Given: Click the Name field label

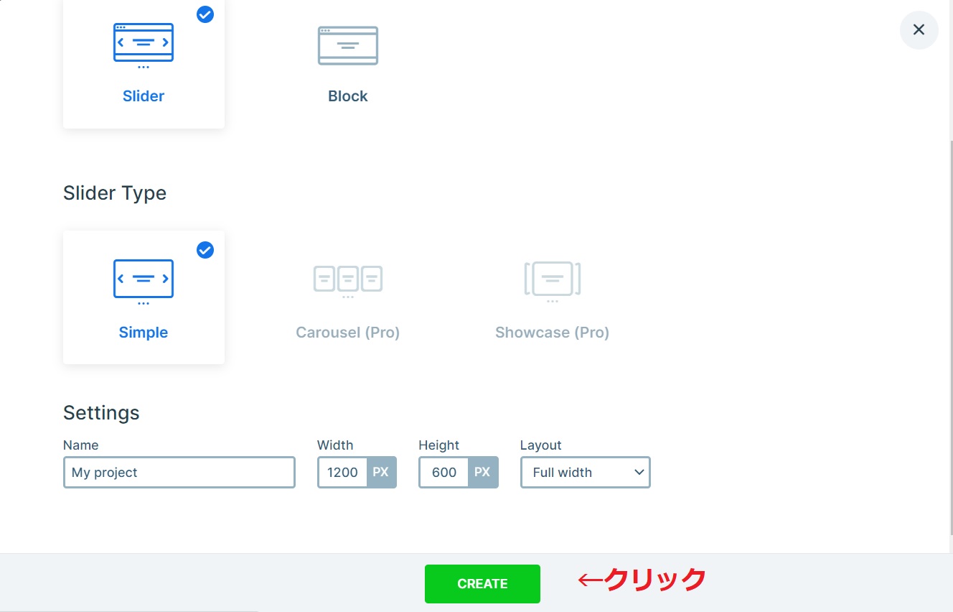Looking at the screenshot, I should [81, 445].
